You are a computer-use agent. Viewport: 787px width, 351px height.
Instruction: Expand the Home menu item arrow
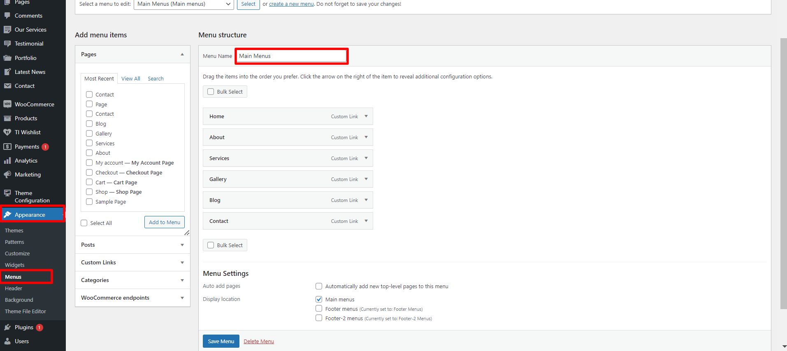pos(366,116)
